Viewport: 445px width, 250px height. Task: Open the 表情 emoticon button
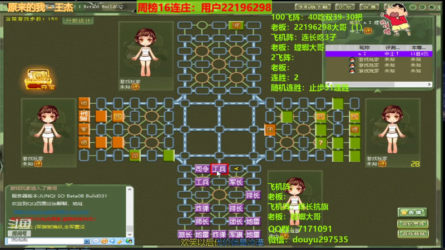click(x=412, y=212)
